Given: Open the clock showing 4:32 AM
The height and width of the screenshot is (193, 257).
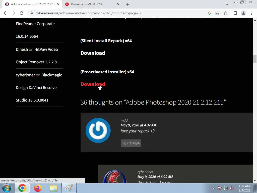Looking at the screenshot, I should coord(244,188).
